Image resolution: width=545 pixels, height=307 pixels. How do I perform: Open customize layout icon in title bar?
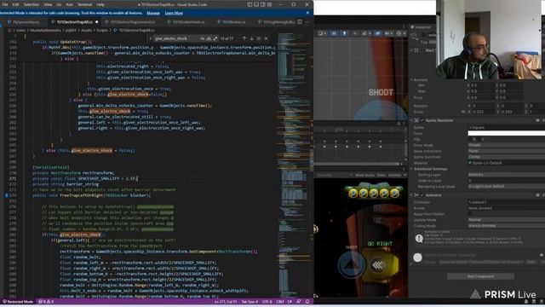(x=269, y=4)
